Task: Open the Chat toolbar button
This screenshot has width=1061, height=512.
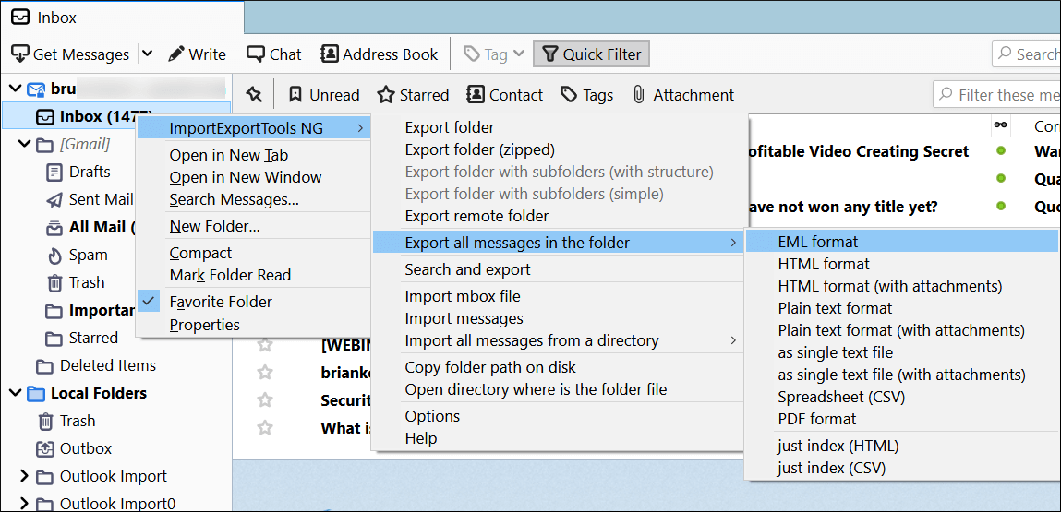Action: pyautogui.click(x=274, y=54)
